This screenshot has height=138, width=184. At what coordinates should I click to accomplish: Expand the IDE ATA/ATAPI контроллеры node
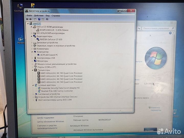tap(31, 33)
